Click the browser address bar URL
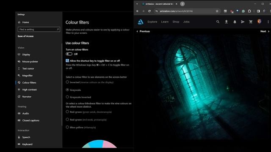This screenshot has width=271, height=152. [x=176, y=11]
